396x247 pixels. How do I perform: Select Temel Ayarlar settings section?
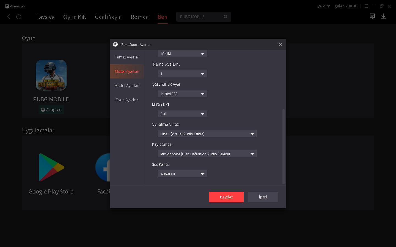(x=127, y=57)
